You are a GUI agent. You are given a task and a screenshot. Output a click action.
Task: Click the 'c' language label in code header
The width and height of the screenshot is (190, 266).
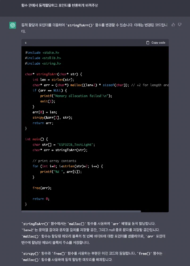click(x=26, y=43)
